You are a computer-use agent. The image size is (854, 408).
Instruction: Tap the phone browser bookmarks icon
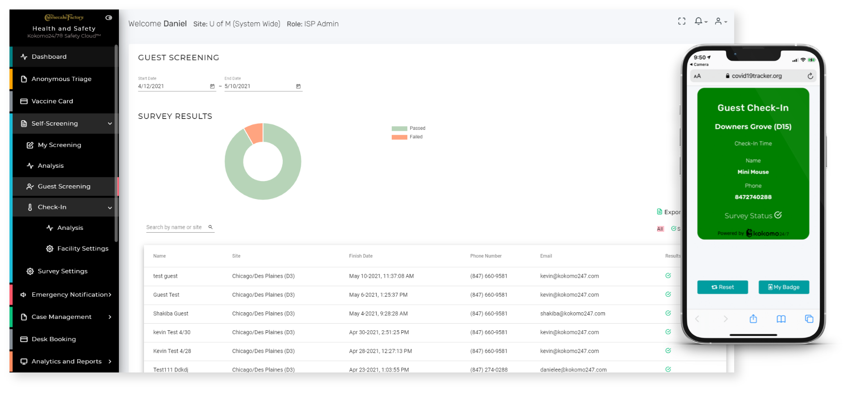pyautogui.click(x=781, y=319)
